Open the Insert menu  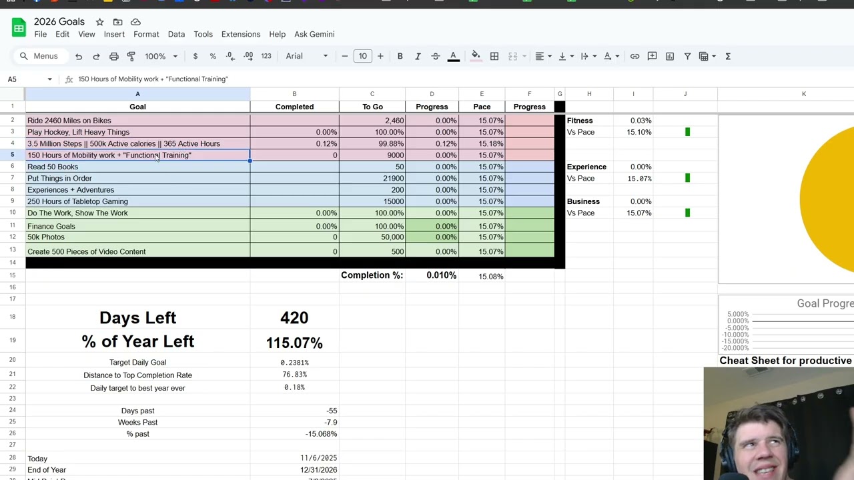(x=114, y=34)
